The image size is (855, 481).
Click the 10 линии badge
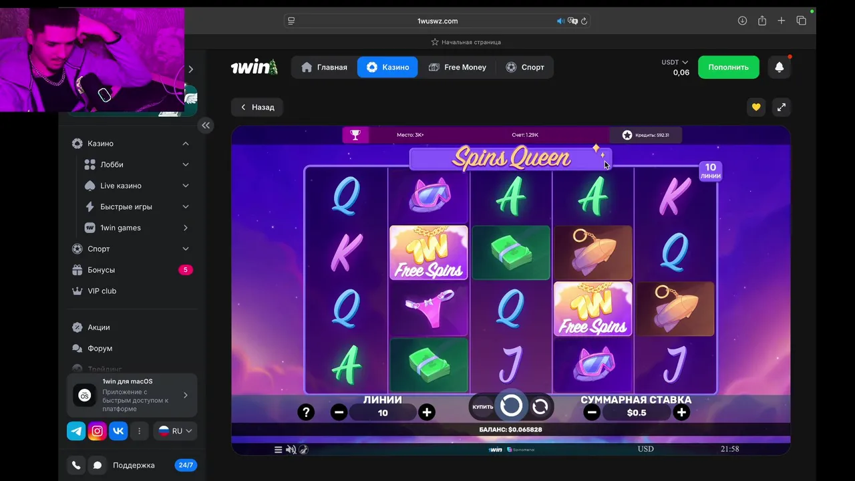(x=711, y=171)
